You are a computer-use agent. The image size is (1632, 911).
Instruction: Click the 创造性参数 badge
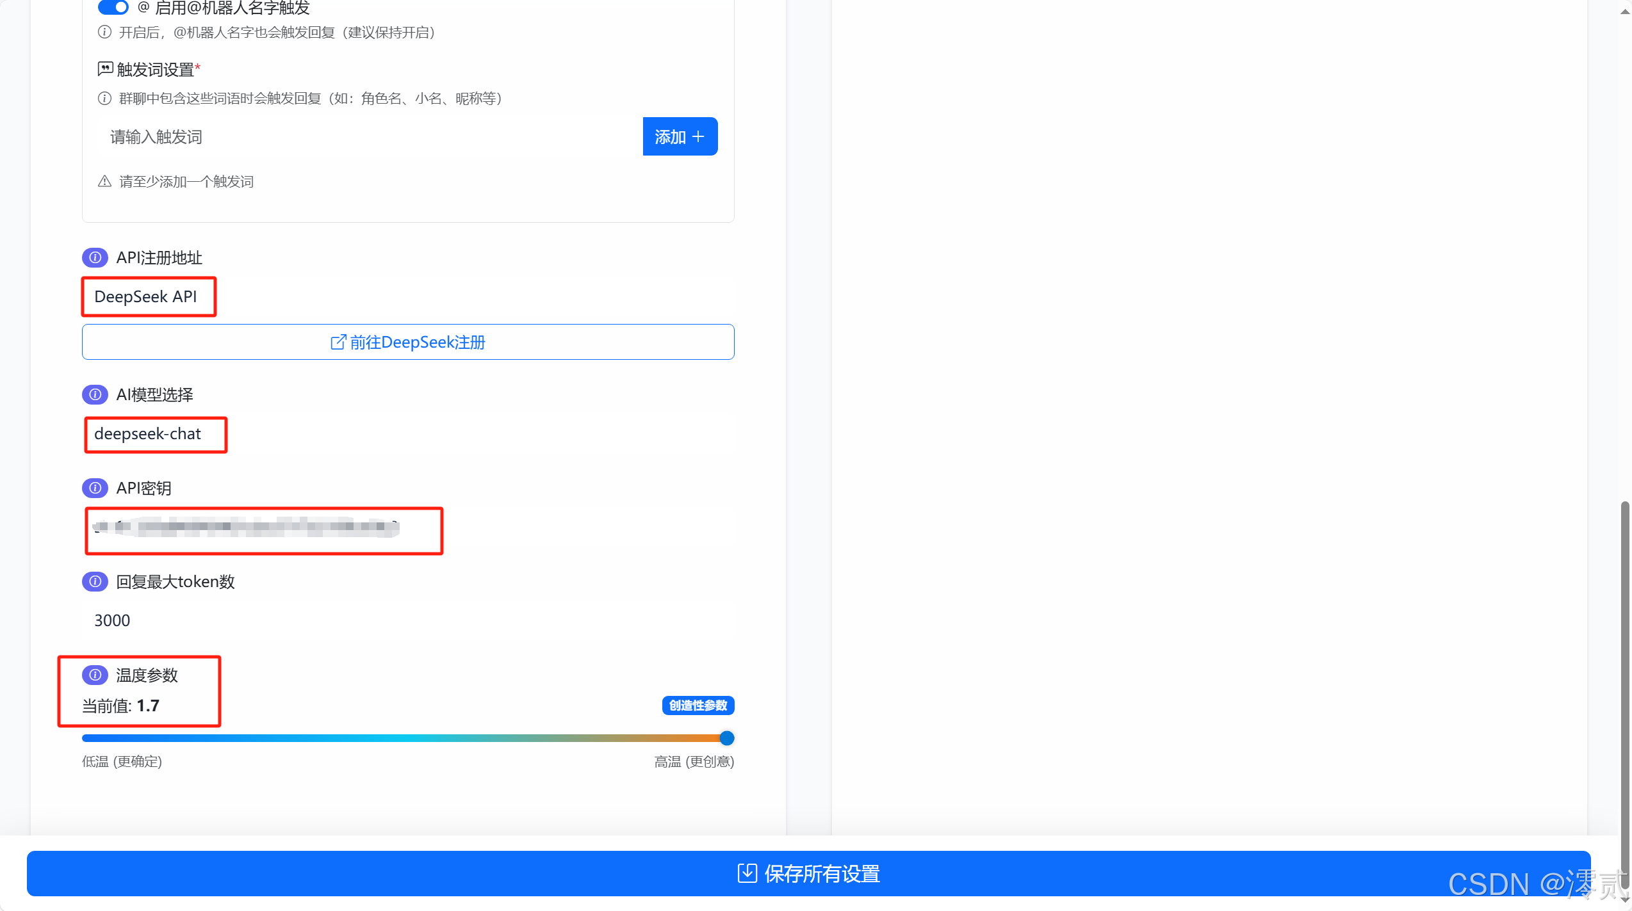[x=698, y=705]
